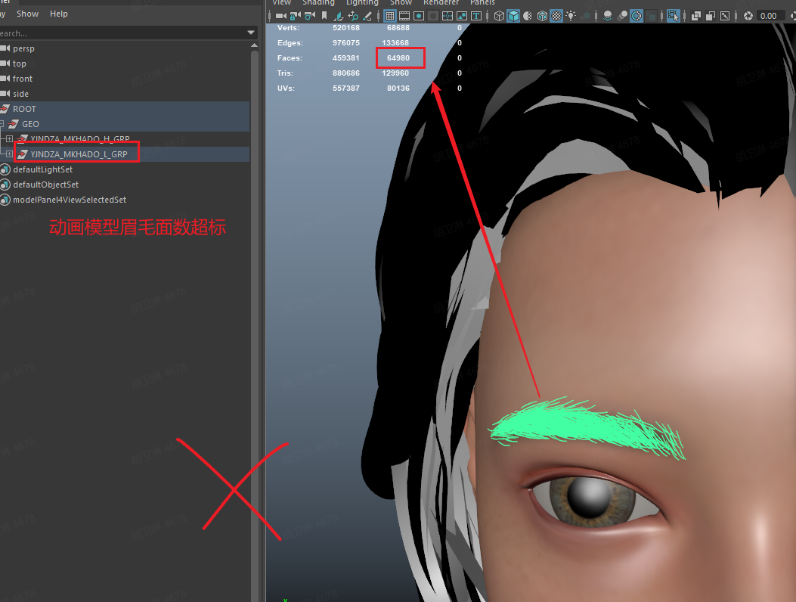Select the ROOT node in Outliner
The height and width of the screenshot is (602, 796).
pos(24,109)
